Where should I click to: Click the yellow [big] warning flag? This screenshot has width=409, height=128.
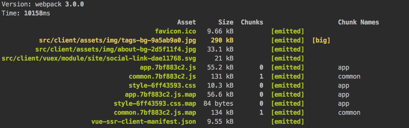(321, 40)
